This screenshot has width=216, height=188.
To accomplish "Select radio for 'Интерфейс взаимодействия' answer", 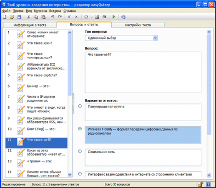I will click(x=80, y=174).
